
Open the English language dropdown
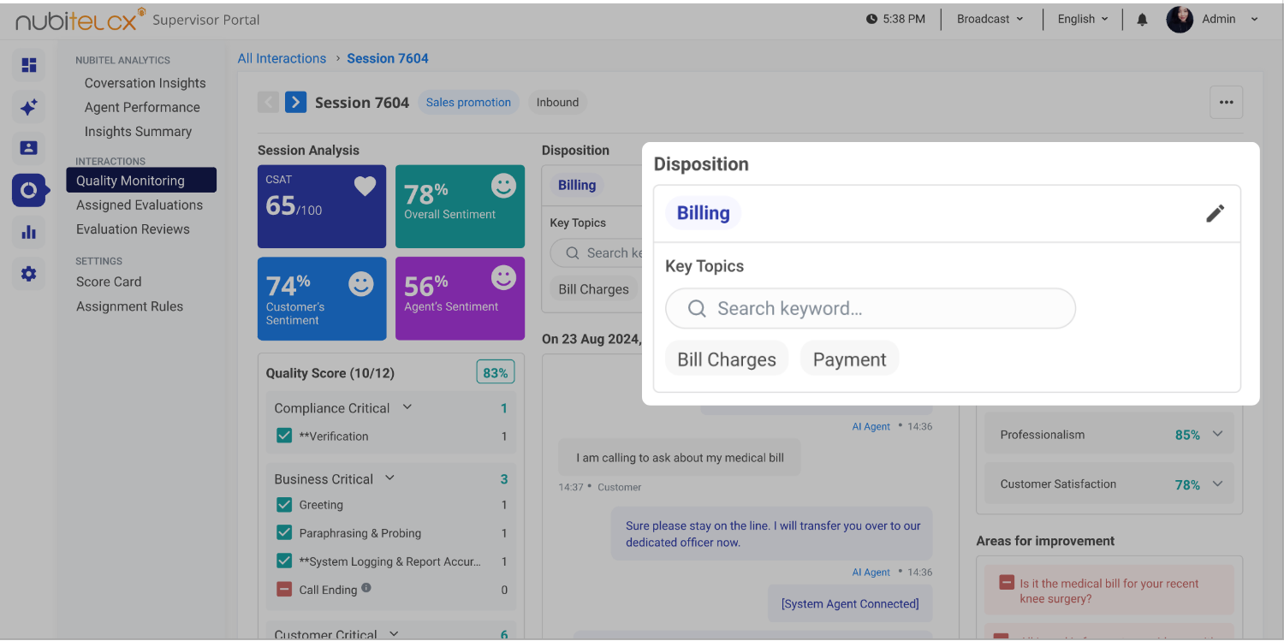click(1083, 20)
